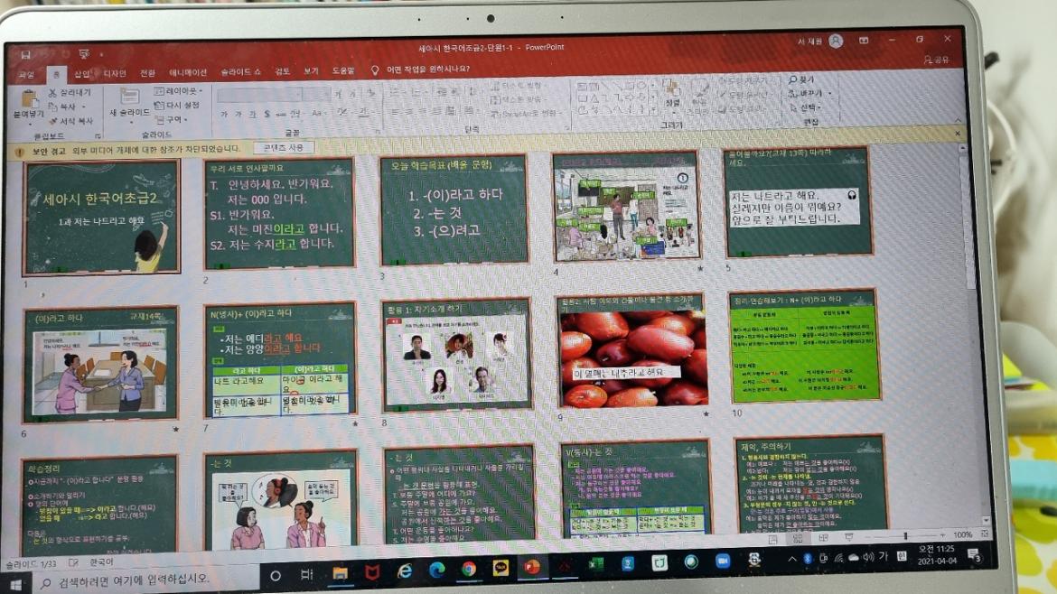Open the Aa change case dropdown
This screenshot has height=594, width=1057.
click(x=318, y=113)
